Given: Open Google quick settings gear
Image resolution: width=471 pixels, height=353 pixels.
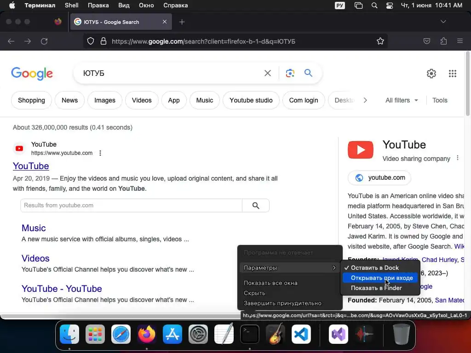Looking at the screenshot, I should (x=431, y=73).
